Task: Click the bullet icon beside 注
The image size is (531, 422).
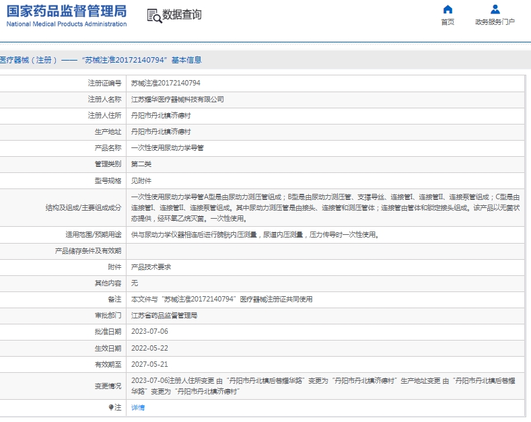Action: click(111, 407)
